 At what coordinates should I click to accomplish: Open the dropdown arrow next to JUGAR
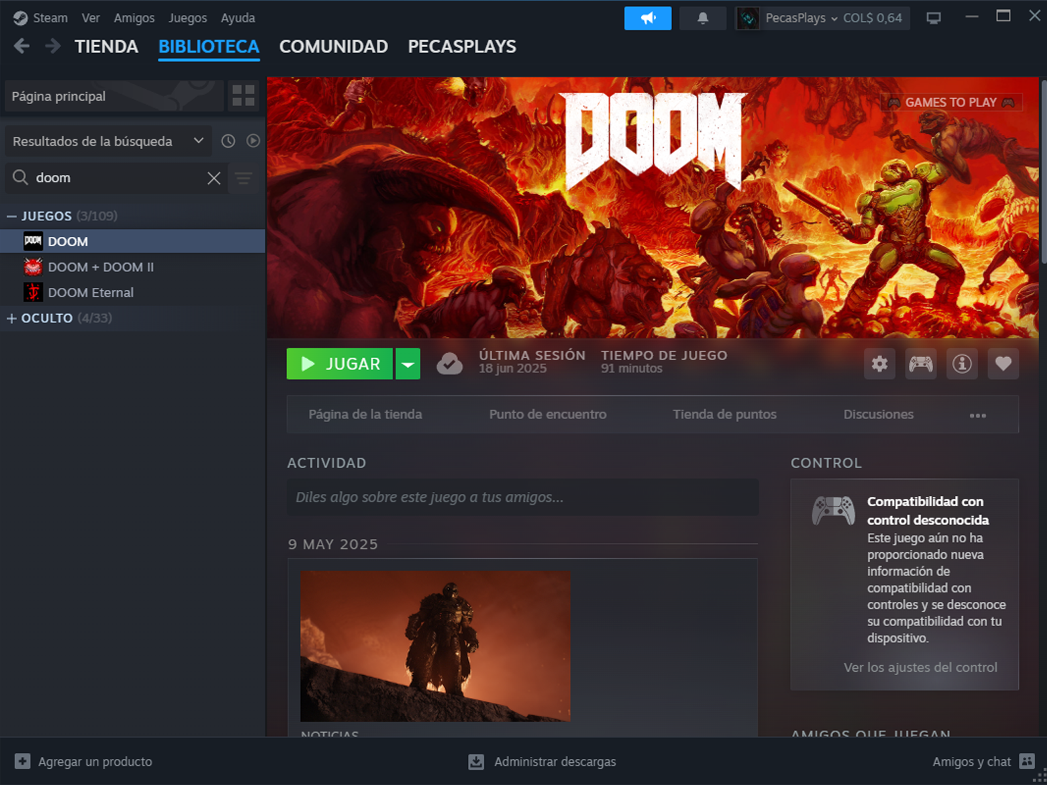408,364
